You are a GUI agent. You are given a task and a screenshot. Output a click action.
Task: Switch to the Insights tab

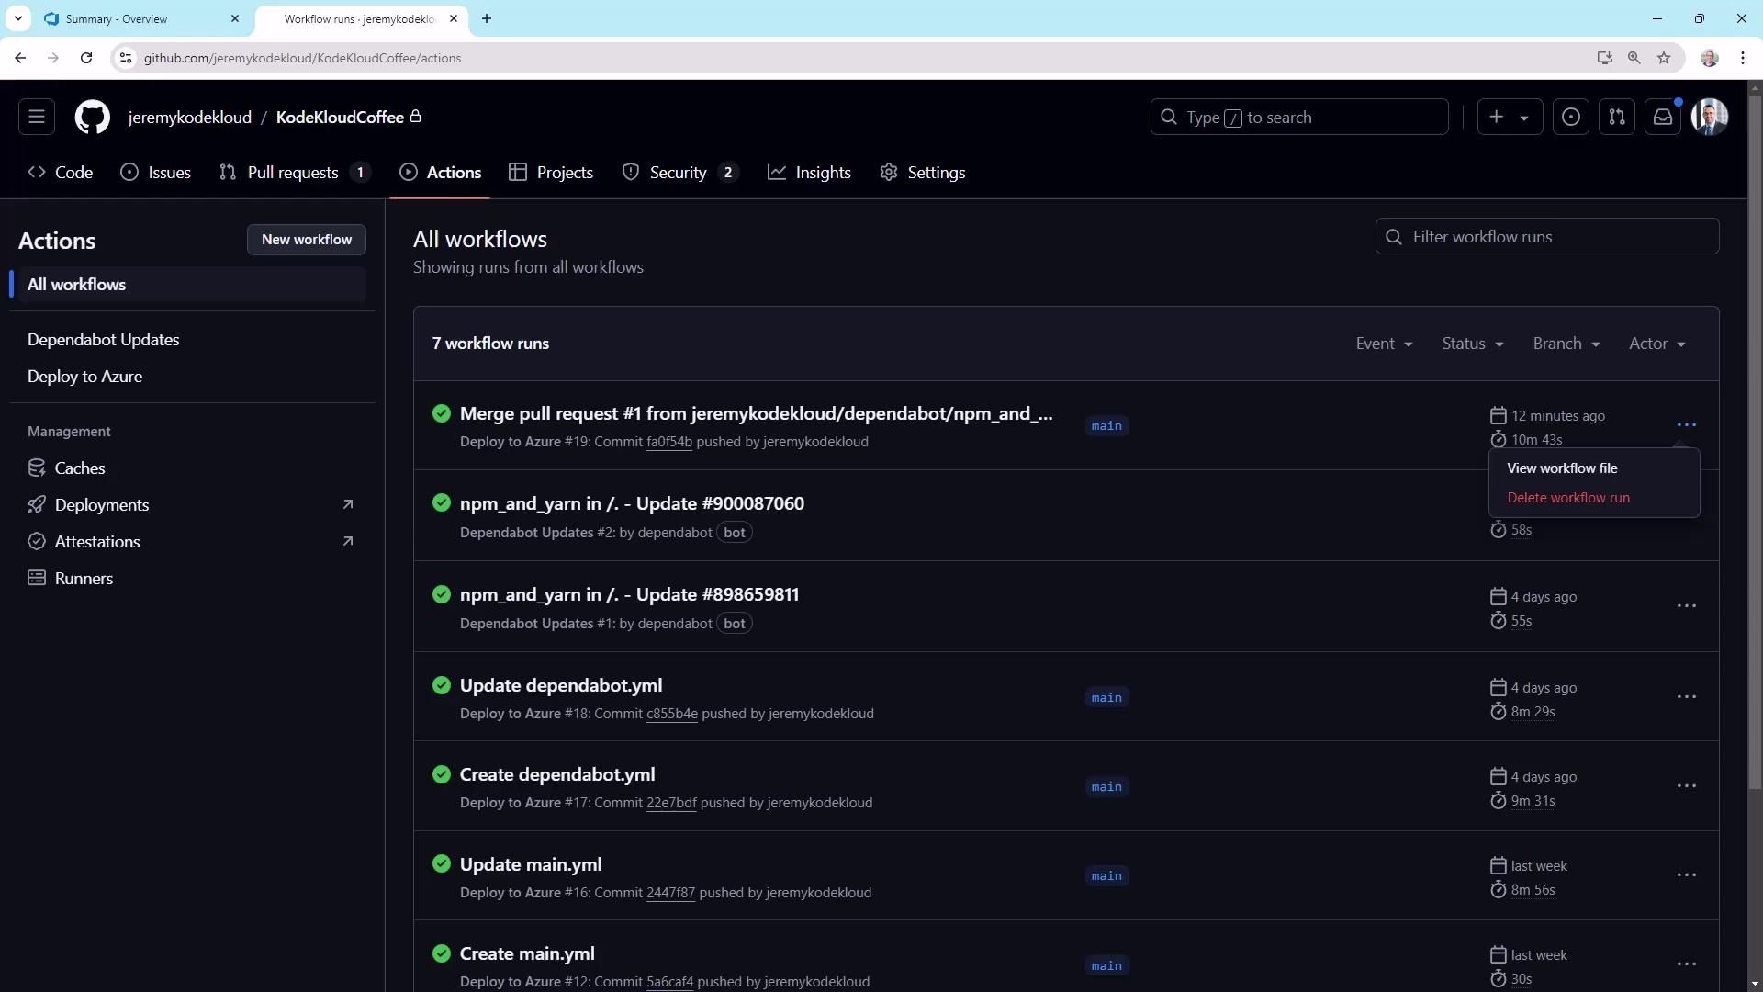[810, 173]
